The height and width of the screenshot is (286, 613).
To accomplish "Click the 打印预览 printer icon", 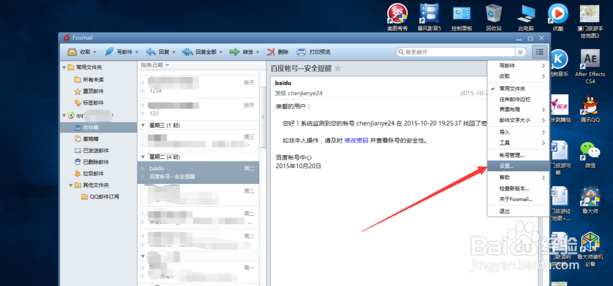I will (301, 52).
